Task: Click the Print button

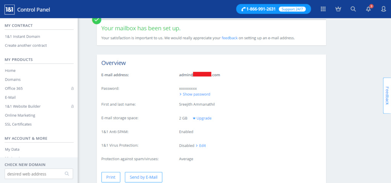Action: [x=111, y=177]
